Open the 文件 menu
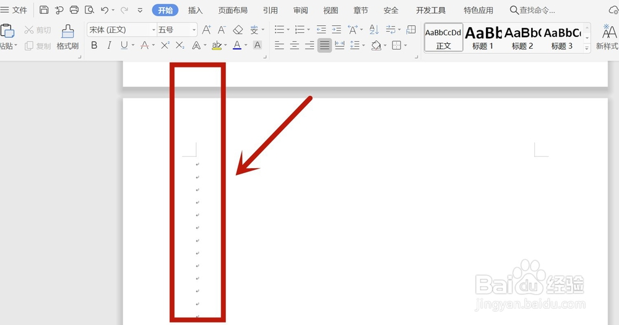619x325 pixels. (14, 10)
